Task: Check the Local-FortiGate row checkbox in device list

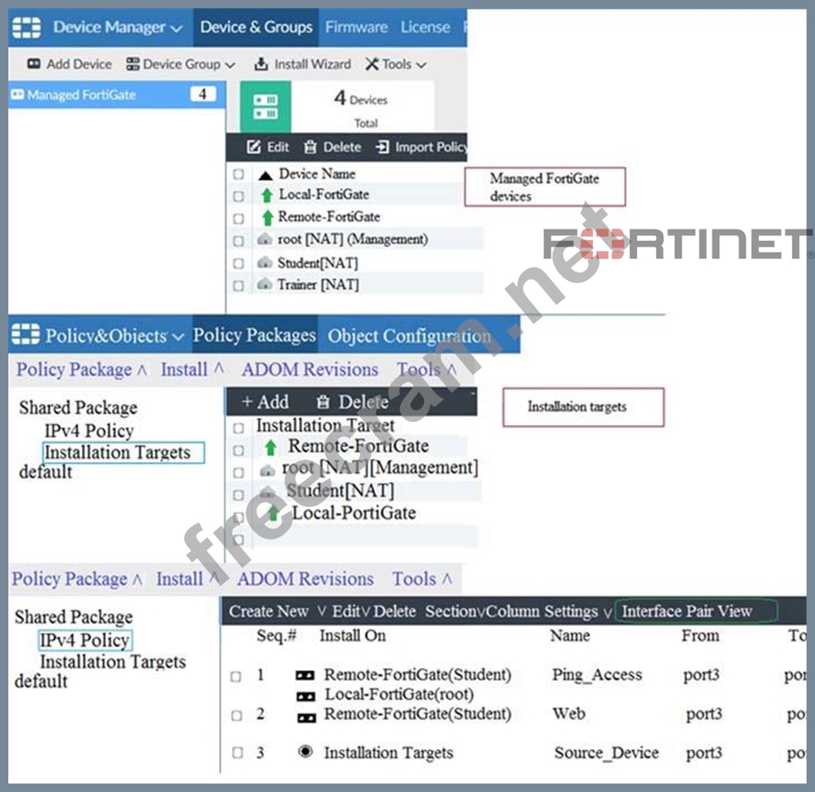Action: click(x=239, y=196)
